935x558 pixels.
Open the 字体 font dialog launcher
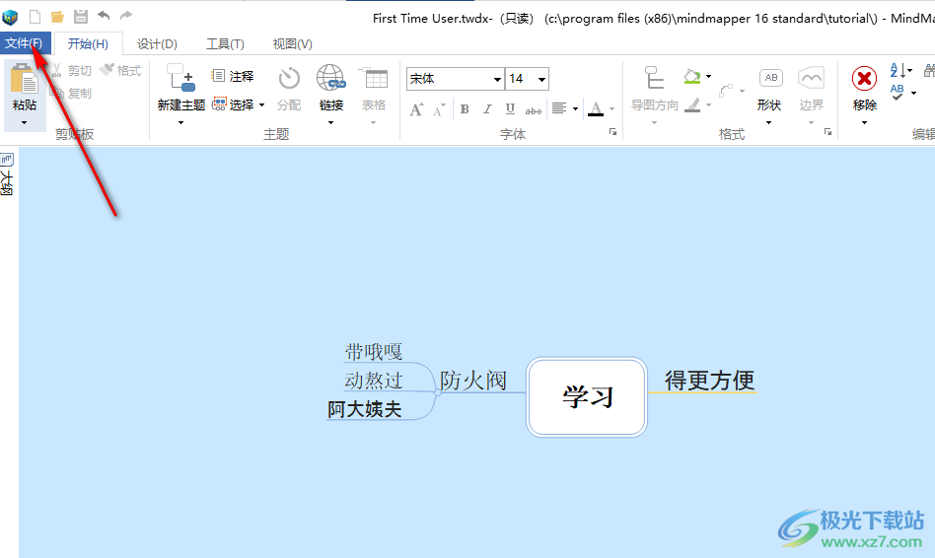click(x=612, y=132)
